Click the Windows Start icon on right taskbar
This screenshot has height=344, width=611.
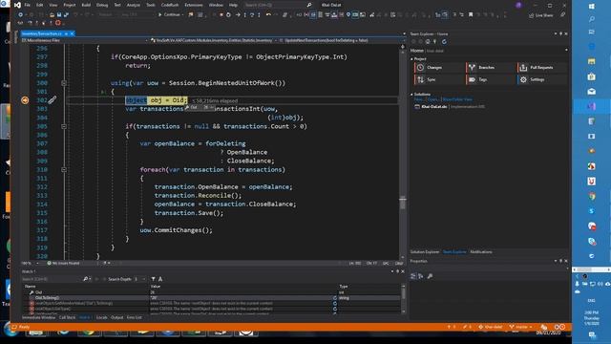[x=592, y=7]
